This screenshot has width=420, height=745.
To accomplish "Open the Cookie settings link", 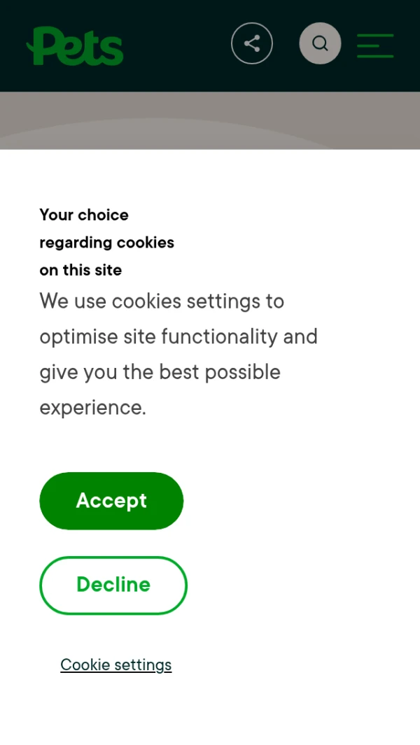I will pyautogui.click(x=115, y=665).
